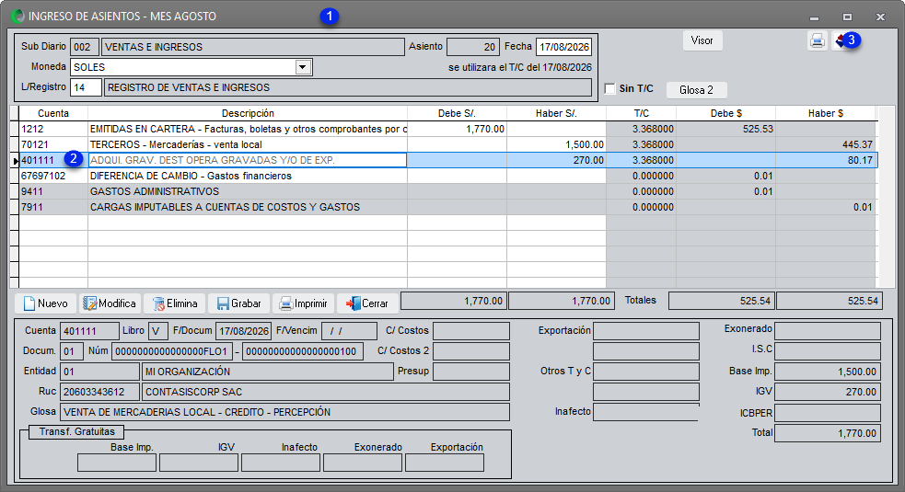Click the IGV 270.00 field

[828, 392]
